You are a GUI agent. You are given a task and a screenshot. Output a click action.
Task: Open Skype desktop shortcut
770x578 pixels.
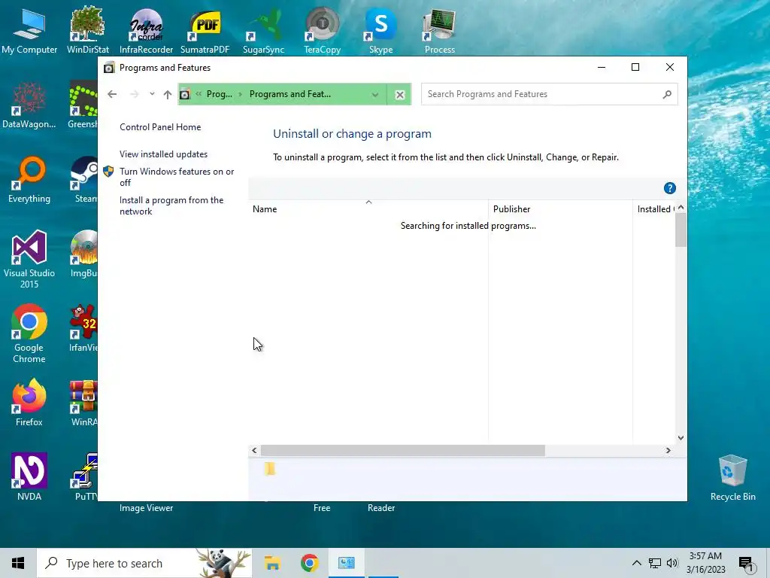[380, 30]
